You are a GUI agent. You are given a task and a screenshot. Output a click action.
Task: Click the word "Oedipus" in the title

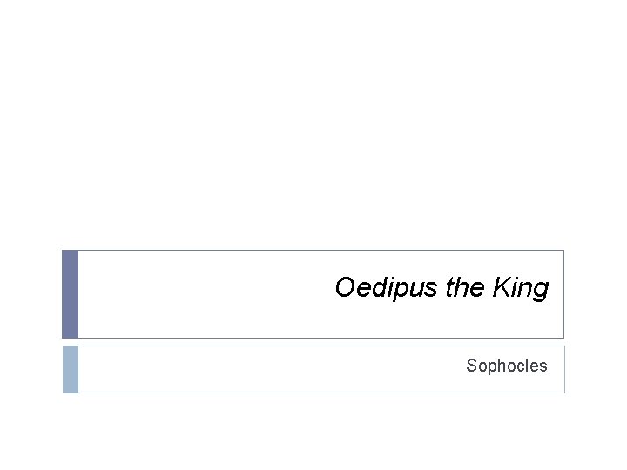[x=387, y=288]
